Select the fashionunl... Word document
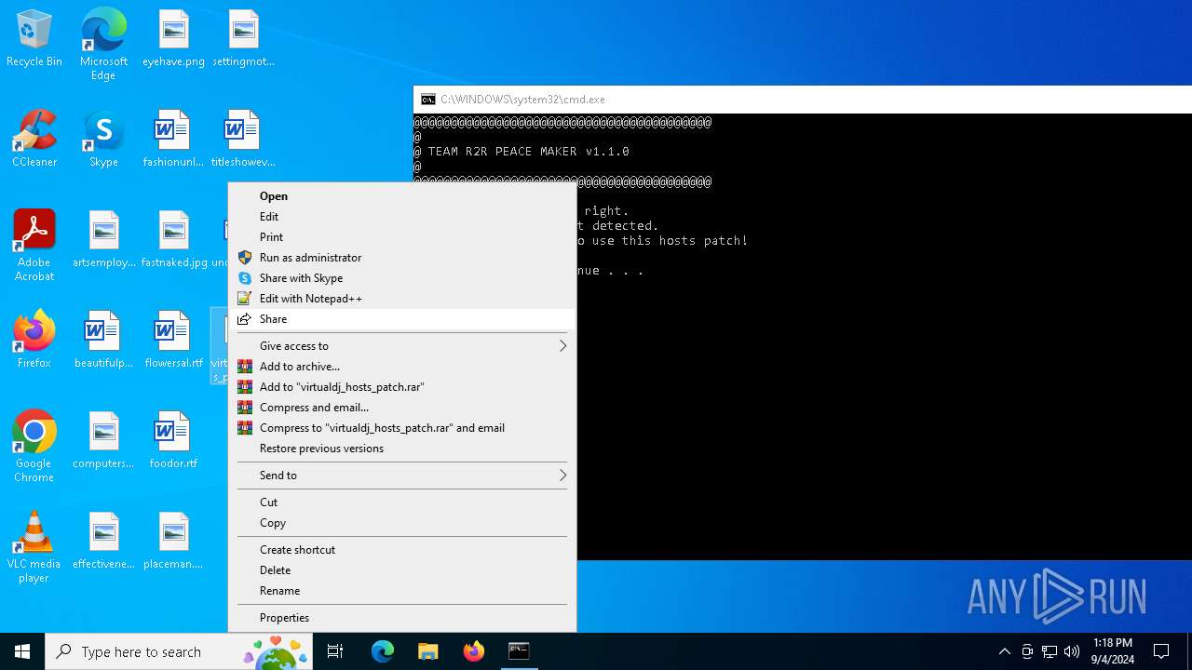 click(x=173, y=140)
